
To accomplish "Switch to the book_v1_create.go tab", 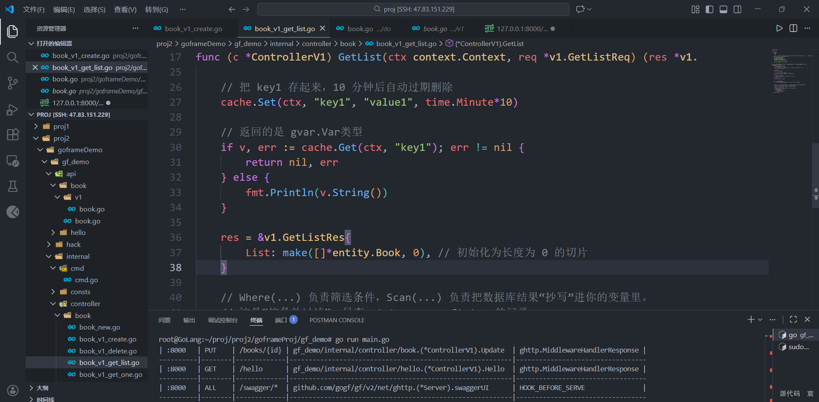I will pyautogui.click(x=193, y=29).
